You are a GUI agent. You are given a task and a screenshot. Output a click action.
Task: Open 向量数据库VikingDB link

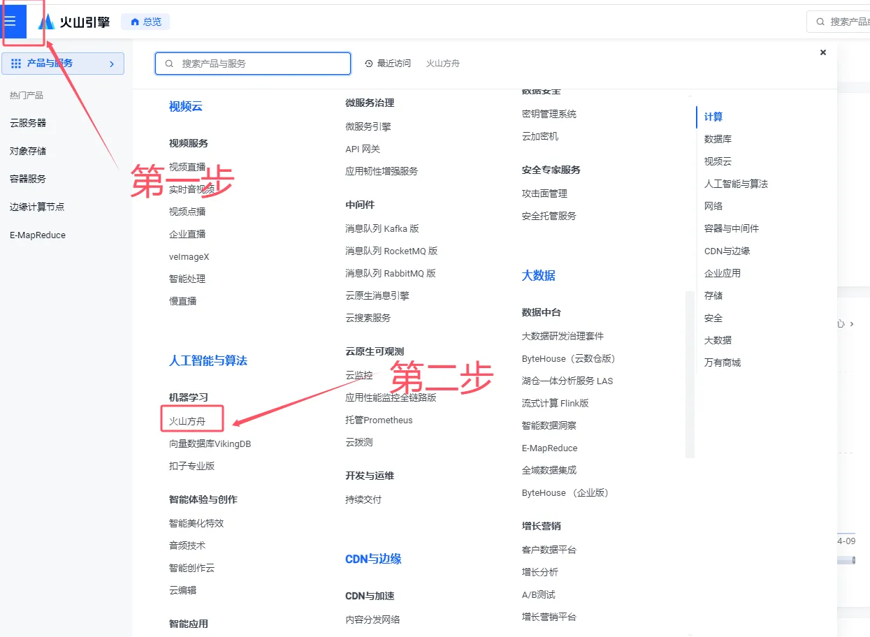point(210,444)
